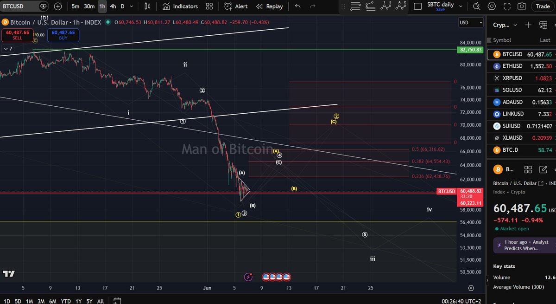Viewport: 556px width, 304px height.
Task: Open the USD currency dropdown
Action: [x=471, y=22]
